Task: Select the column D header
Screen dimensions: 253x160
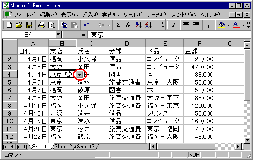Action: 127,44
